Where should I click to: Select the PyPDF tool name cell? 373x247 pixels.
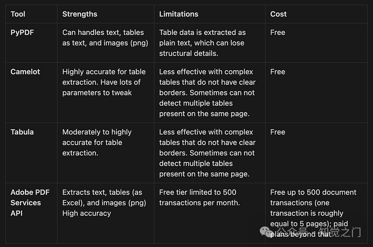tap(22, 33)
